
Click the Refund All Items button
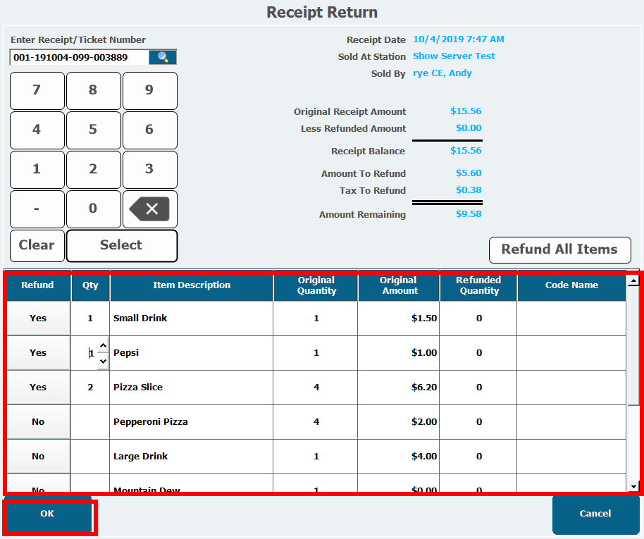559,249
